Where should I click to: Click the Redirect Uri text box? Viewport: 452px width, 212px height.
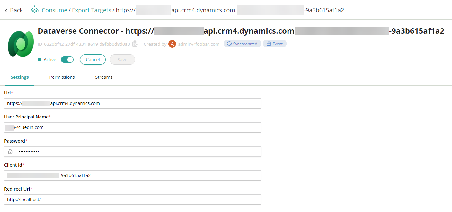coord(132,200)
